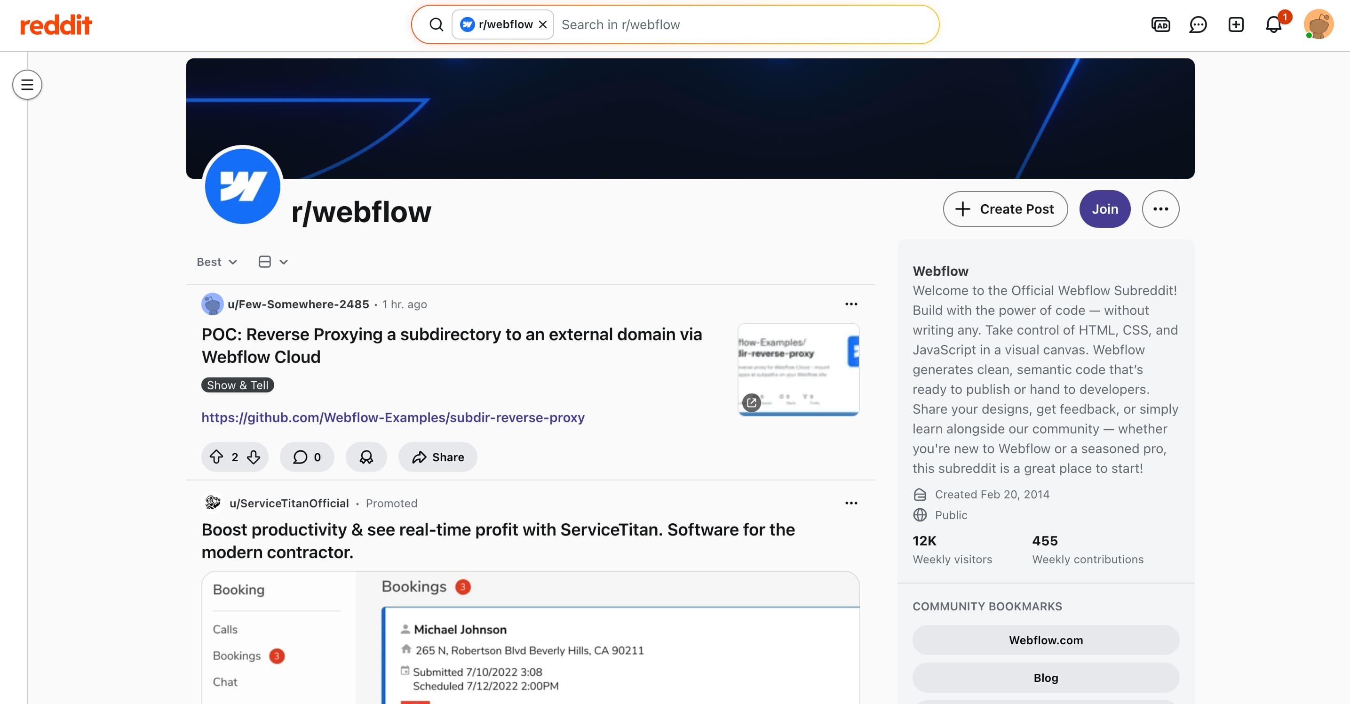
Task: Open comments on the POC post
Action: (x=307, y=456)
